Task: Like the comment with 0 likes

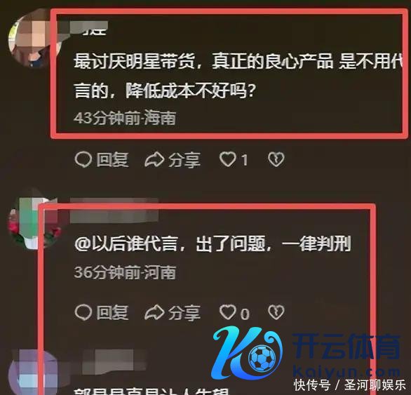Action: click(234, 313)
